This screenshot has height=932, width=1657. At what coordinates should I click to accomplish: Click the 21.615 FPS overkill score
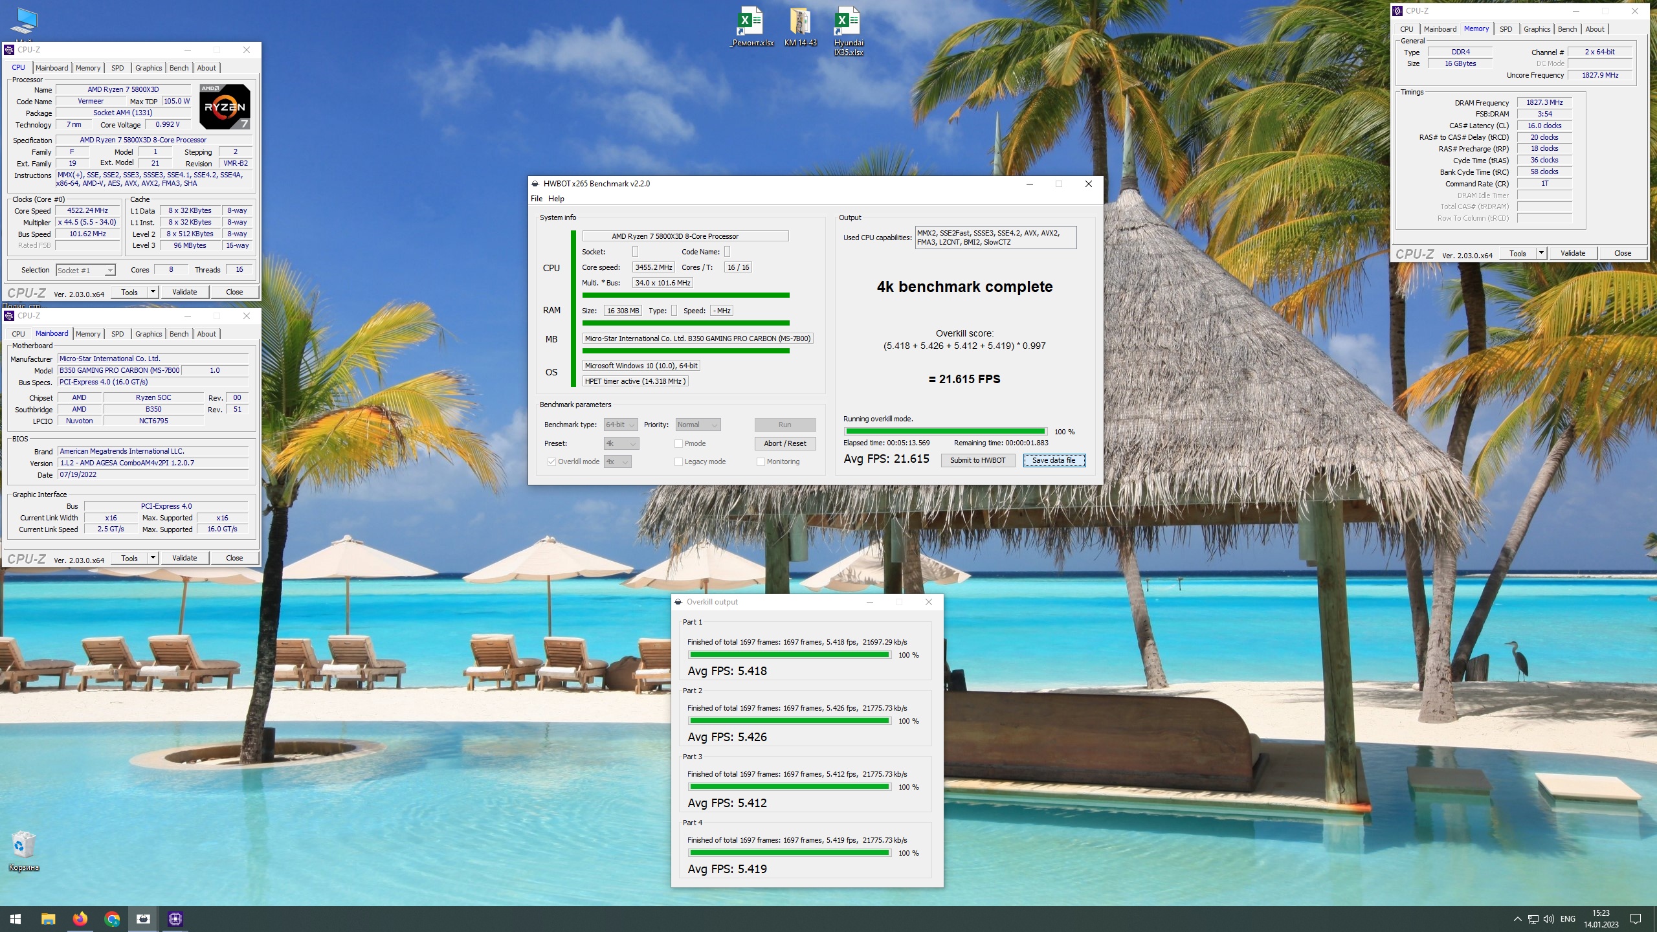[964, 379]
